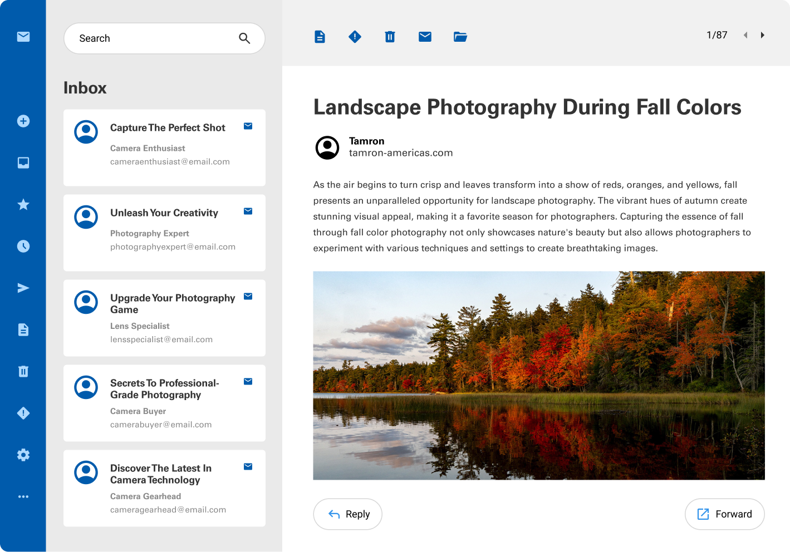Expand more options ellipsis in sidebar

click(x=23, y=497)
